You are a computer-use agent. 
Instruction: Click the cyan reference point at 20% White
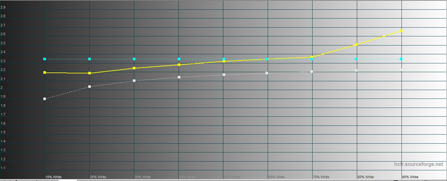tap(90, 59)
